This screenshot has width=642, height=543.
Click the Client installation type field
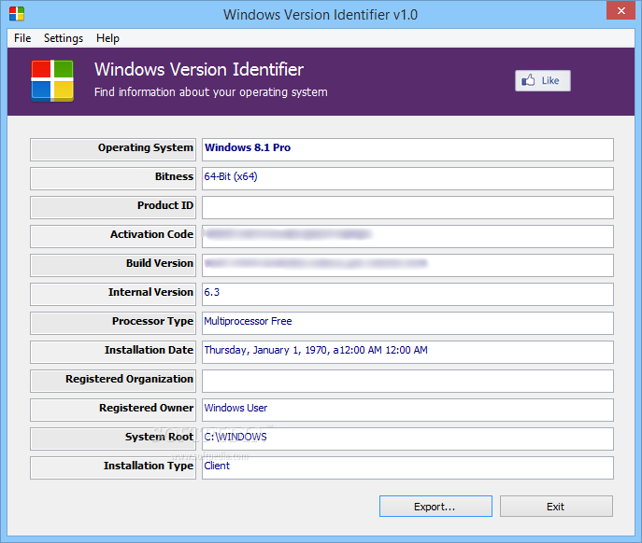407,467
